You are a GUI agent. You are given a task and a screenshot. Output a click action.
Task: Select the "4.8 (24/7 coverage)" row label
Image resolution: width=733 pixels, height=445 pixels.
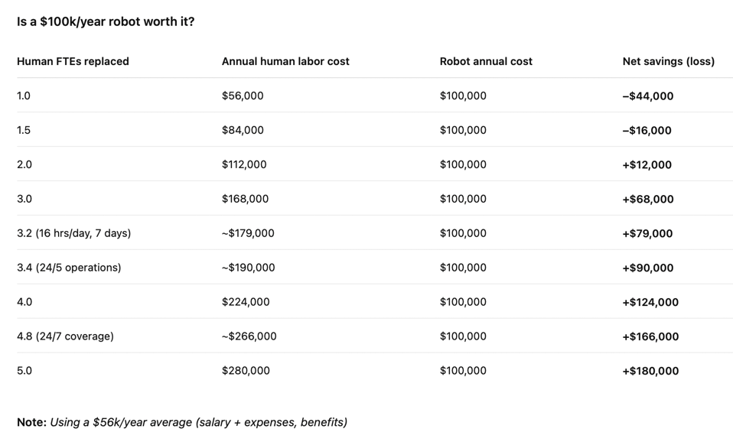click(x=65, y=336)
